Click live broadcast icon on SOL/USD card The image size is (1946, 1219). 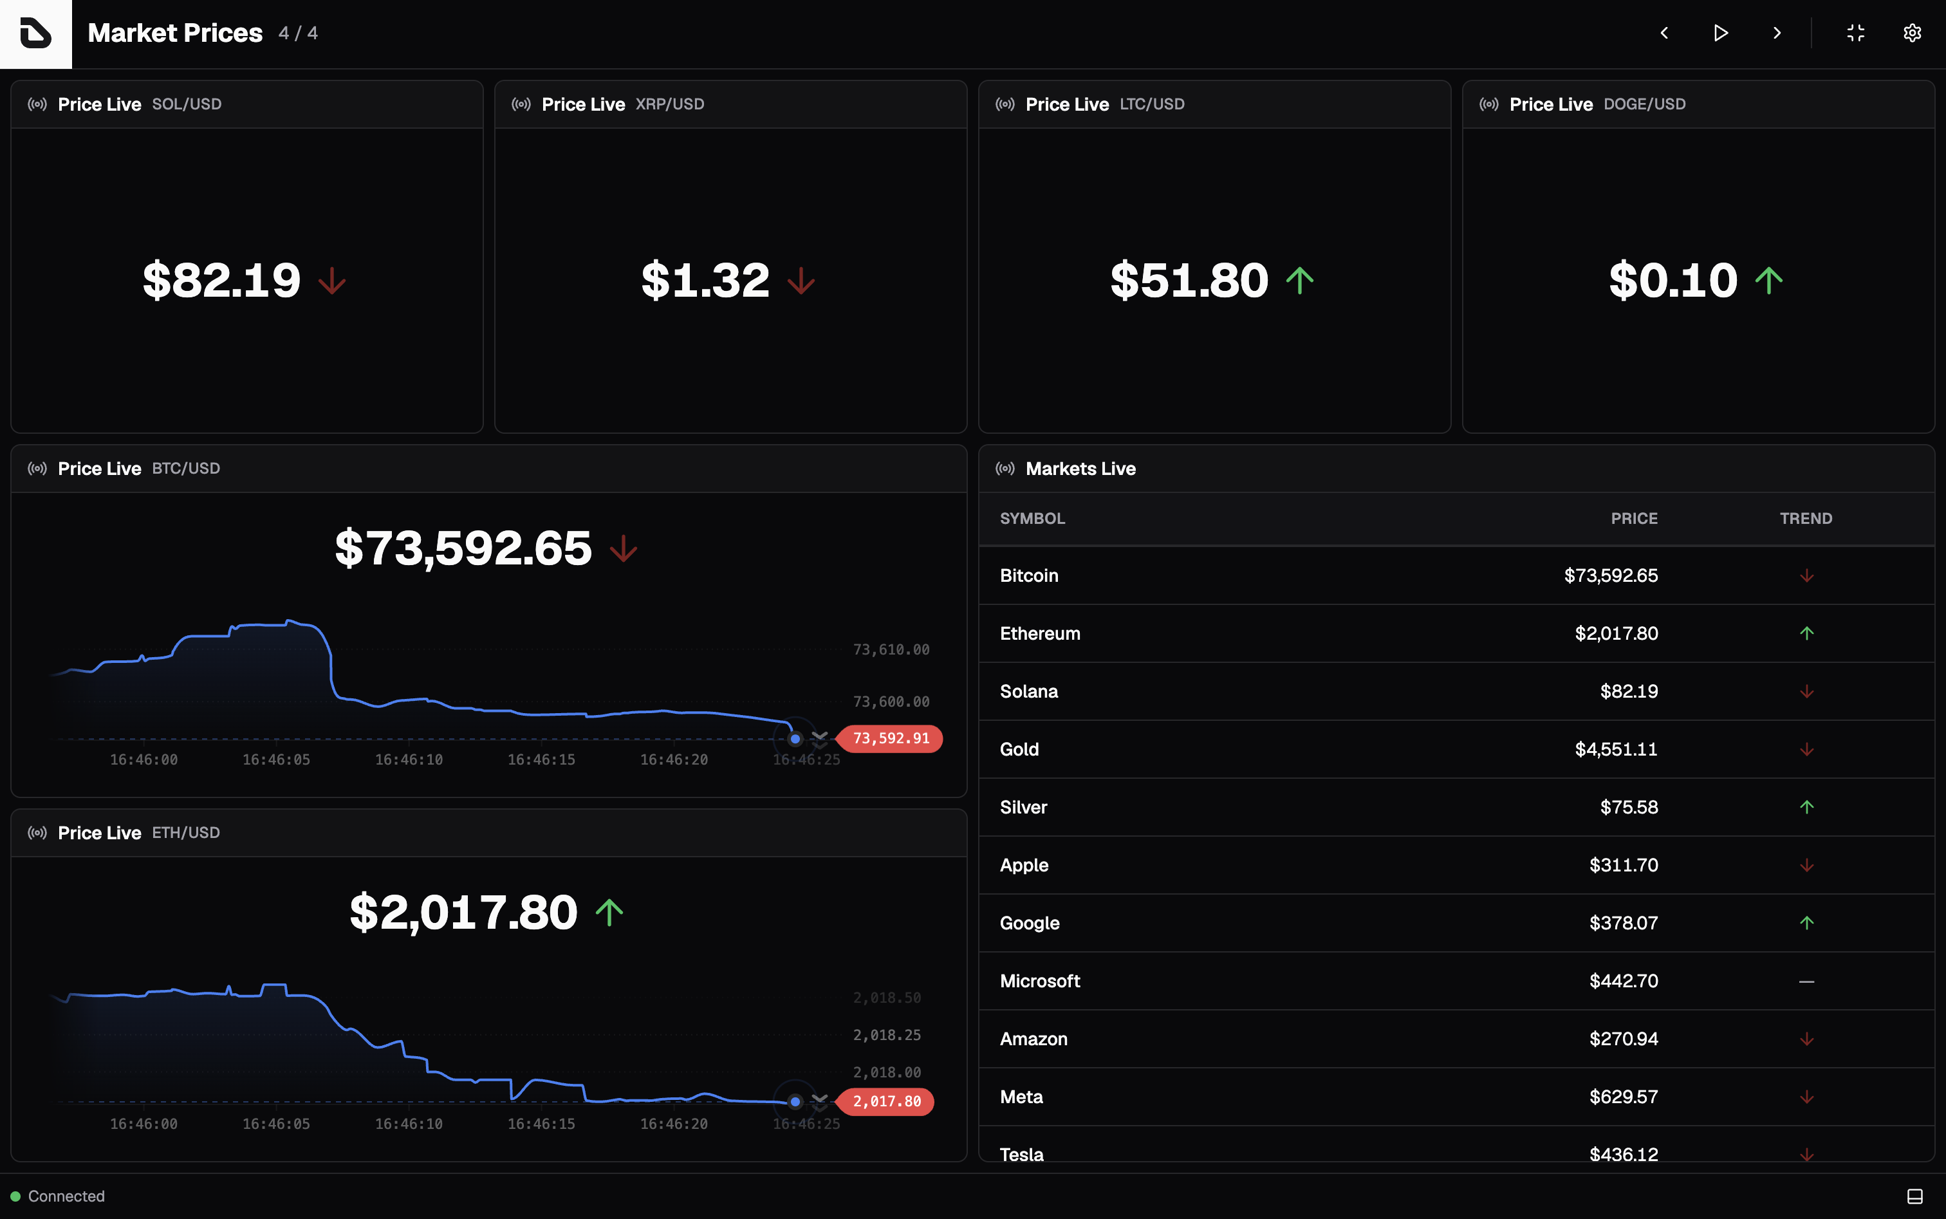coord(37,104)
